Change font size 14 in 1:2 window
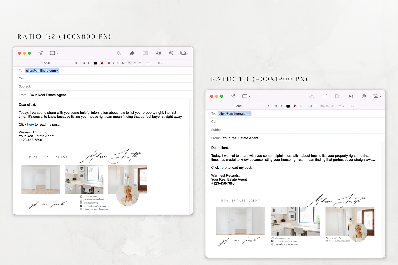The width and height of the screenshot is (398, 265). point(86,63)
